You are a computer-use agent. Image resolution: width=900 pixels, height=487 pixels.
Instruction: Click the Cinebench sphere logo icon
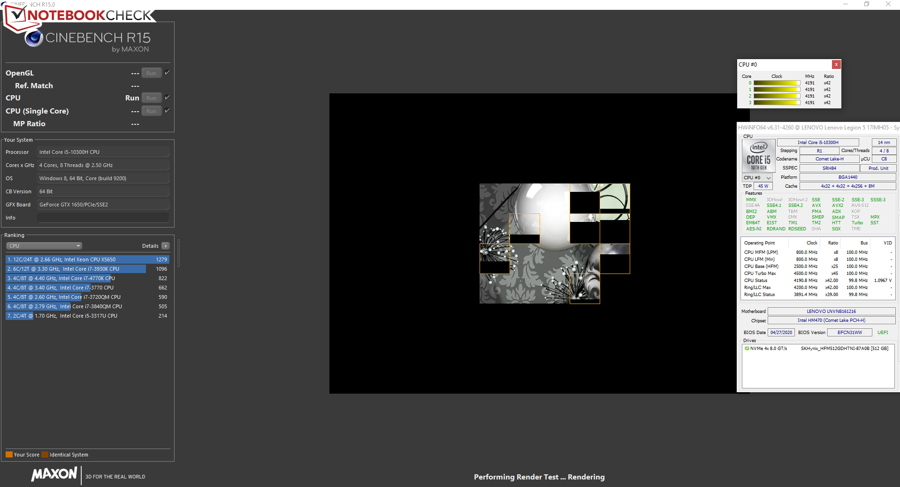34,38
